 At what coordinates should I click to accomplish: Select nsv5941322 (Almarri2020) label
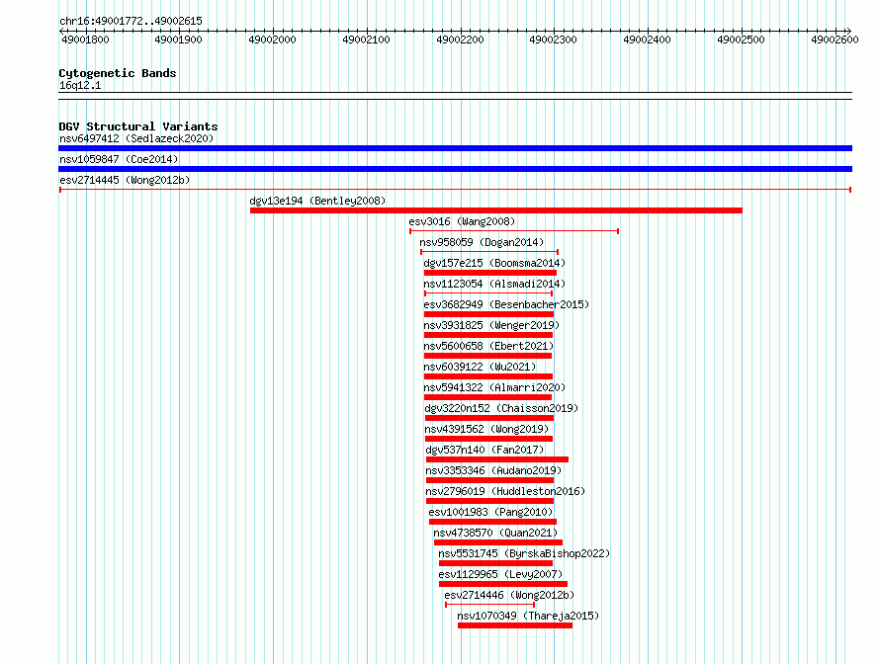click(x=494, y=387)
